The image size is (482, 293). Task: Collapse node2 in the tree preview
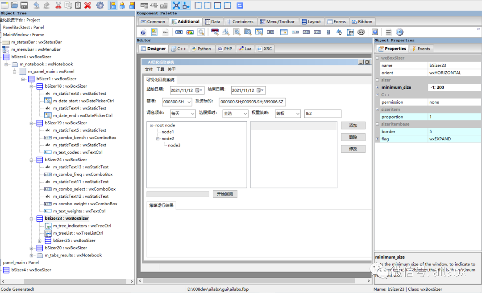158,138
